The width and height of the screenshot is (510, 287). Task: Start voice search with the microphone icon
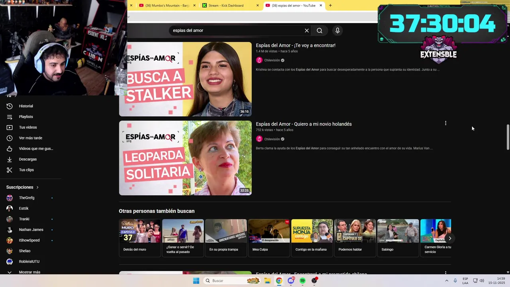337,31
